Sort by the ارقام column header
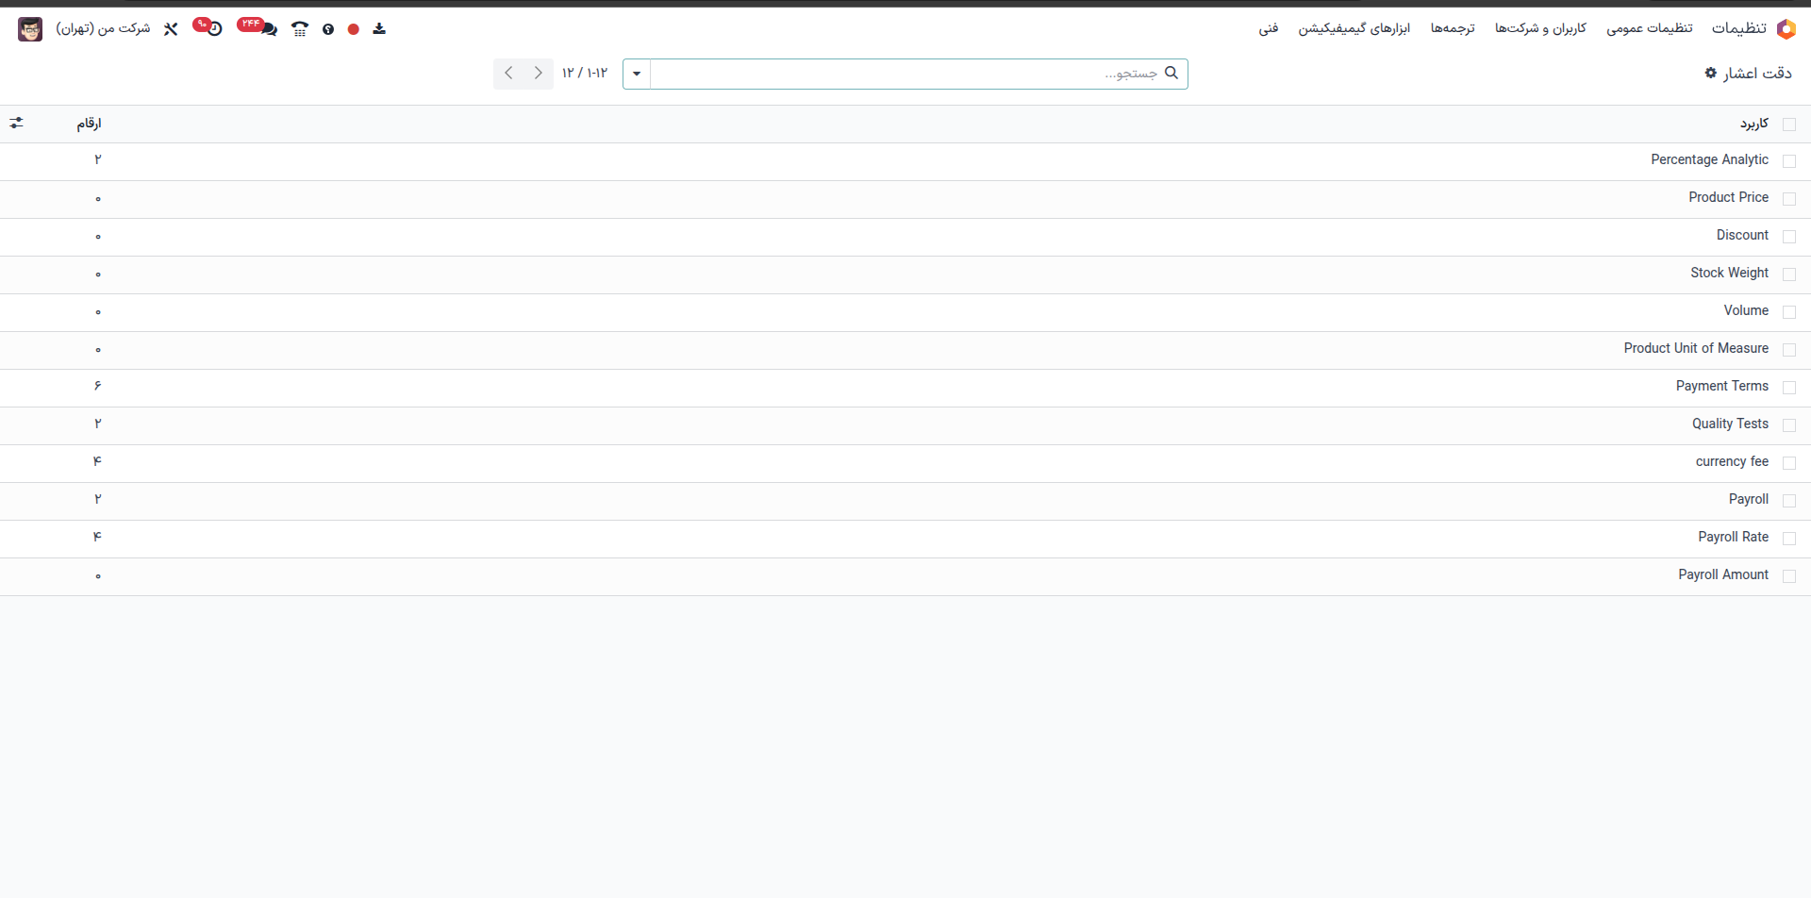 [x=89, y=124]
